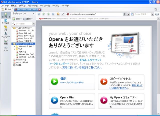Viewport: 160px width, 116px height.
Task: Click the glasses view icon right of search
Action: click(157, 14)
